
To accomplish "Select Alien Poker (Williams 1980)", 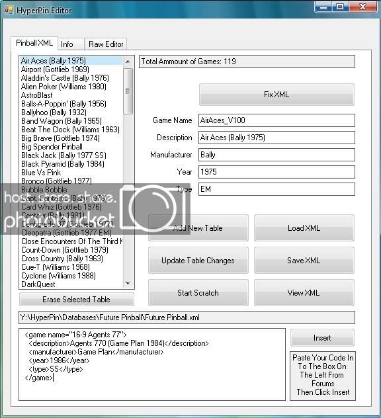I will (x=71, y=87).
